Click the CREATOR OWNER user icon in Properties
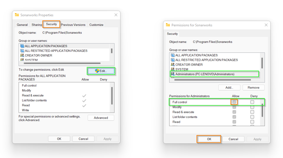 (x=22, y=55)
